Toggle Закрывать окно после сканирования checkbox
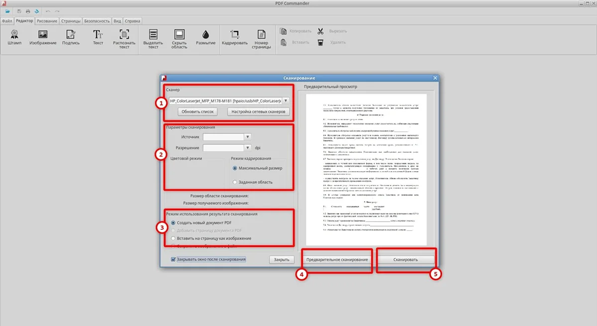The height and width of the screenshot is (326, 597). pos(173,259)
